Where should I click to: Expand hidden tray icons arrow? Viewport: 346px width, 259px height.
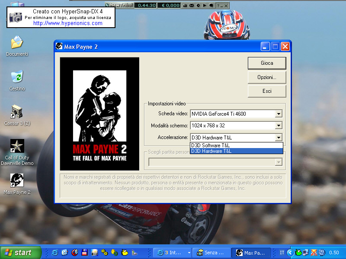[290, 253]
